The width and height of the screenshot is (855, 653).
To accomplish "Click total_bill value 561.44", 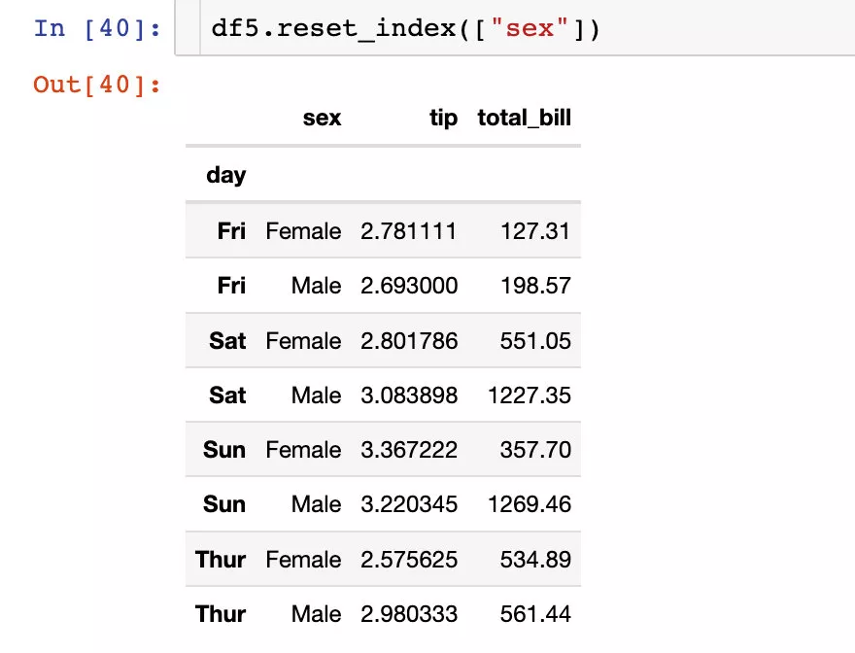I will [535, 614].
